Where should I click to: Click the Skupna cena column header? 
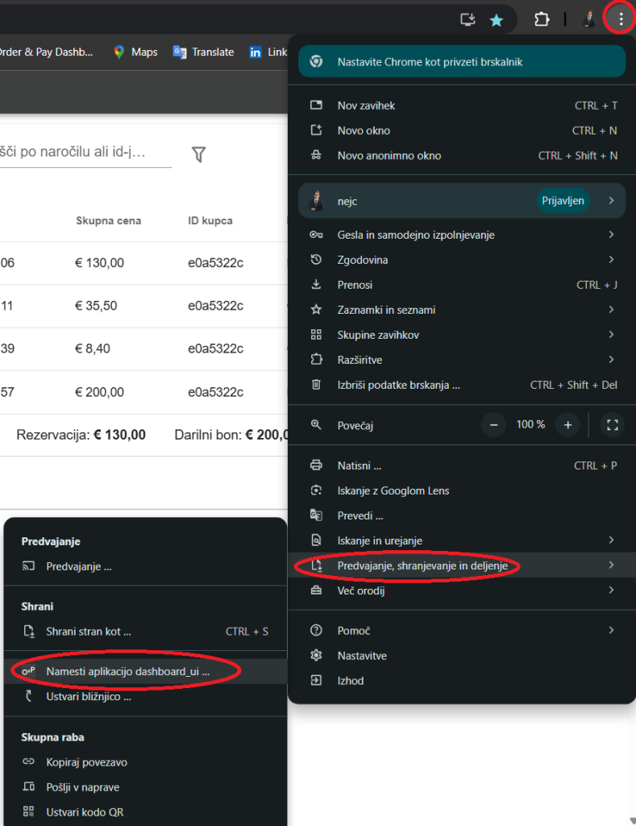pyautogui.click(x=109, y=221)
